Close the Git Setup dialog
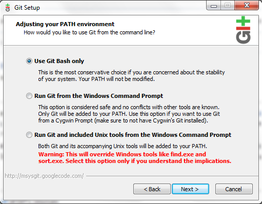The width and height of the screenshot is (262, 204). point(247,6)
